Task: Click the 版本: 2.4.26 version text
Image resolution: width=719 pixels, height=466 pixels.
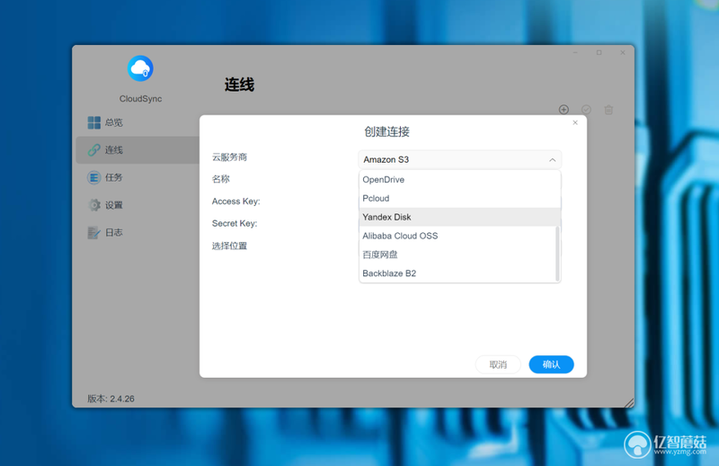Action: click(111, 399)
